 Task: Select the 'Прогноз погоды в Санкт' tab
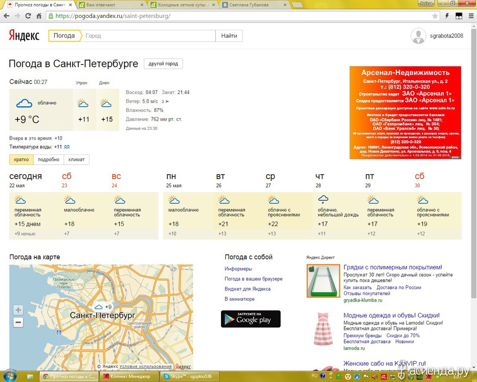tap(40, 5)
